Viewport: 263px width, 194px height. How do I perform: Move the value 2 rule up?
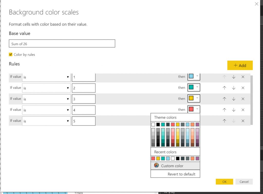coord(224,88)
